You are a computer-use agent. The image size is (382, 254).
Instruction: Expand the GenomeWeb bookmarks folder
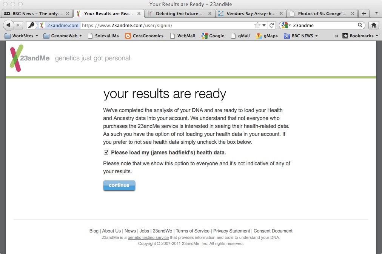pos(63,36)
